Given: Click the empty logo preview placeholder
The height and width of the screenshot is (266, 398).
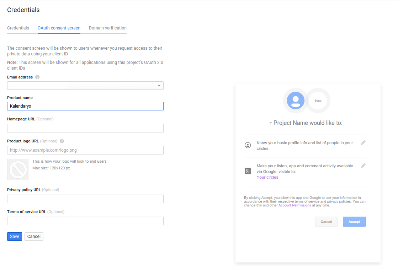Looking at the screenshot, I should [18, 169].
